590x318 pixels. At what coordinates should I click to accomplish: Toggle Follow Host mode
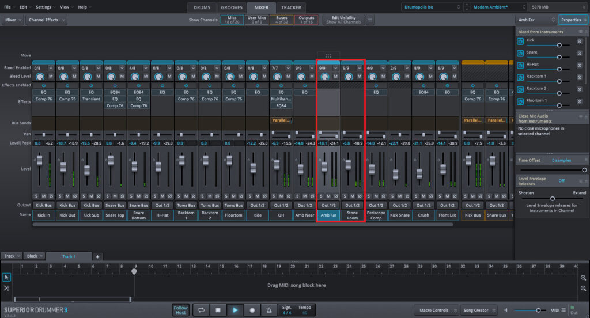180,310
